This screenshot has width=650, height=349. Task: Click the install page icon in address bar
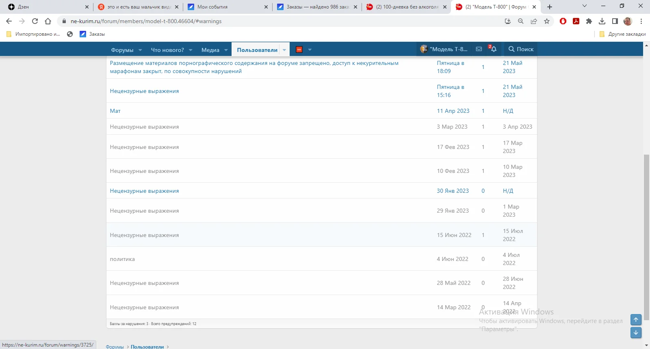[508, 21]
